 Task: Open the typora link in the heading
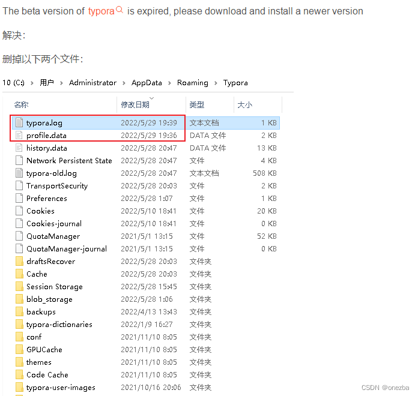tap(101, 11)
